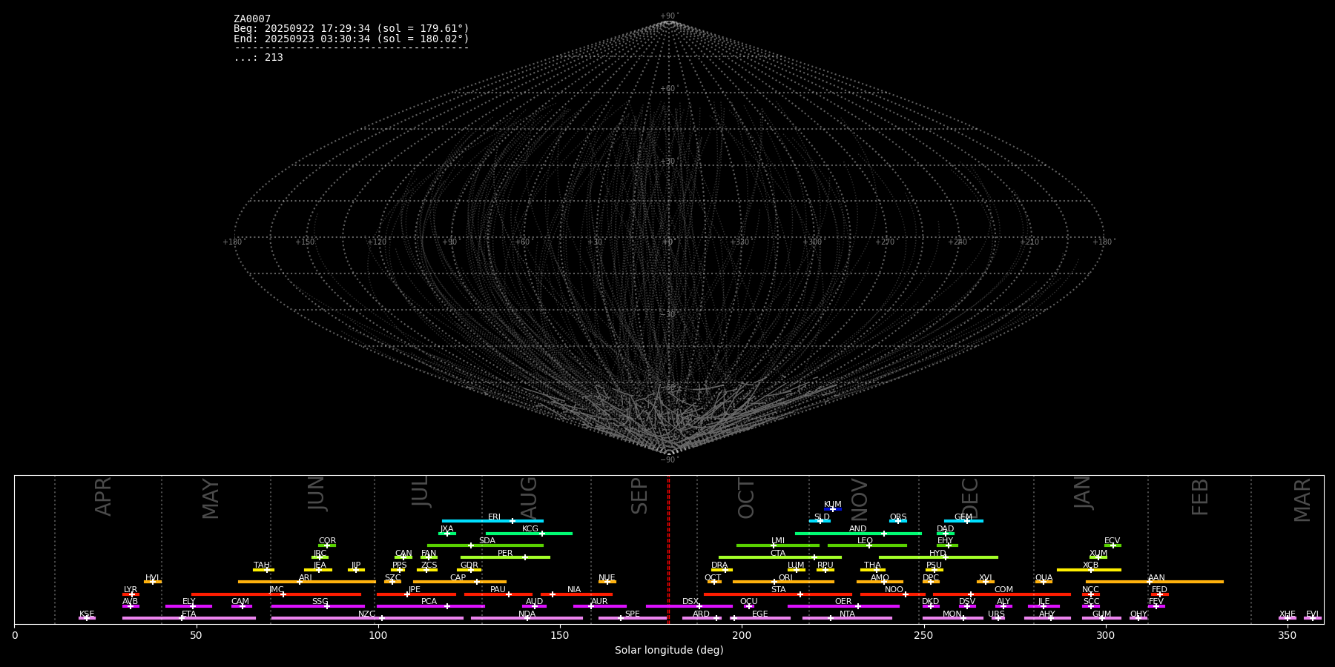Viewport: 1335px width, 667px height.
Task: Click the cyan ERI shower bar
Action: click(492, 521)
